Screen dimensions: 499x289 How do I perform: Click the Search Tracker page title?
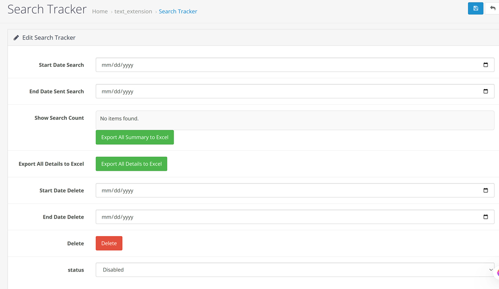(x=47, y=9)
